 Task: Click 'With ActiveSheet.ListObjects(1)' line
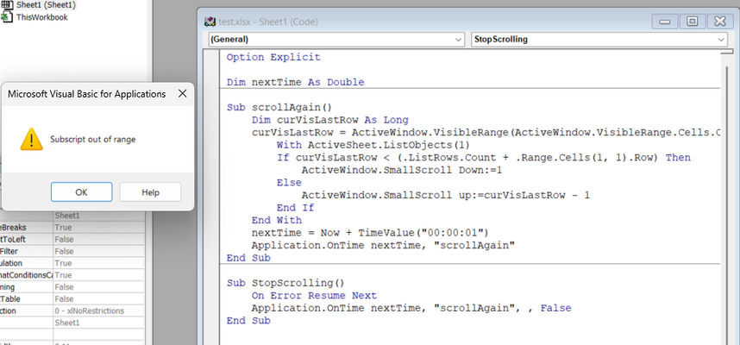tap(373, 145)
